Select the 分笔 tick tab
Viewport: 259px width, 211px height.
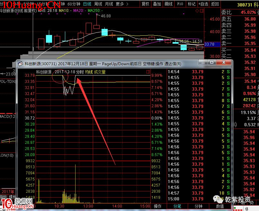(x=177, y=206)
